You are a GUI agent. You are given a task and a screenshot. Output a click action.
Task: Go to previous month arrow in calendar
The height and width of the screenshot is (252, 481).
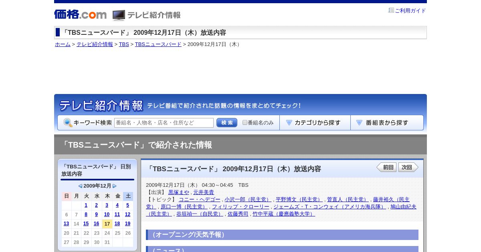(80, 186)
